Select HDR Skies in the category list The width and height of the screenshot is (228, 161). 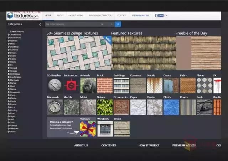click(15, 74)
